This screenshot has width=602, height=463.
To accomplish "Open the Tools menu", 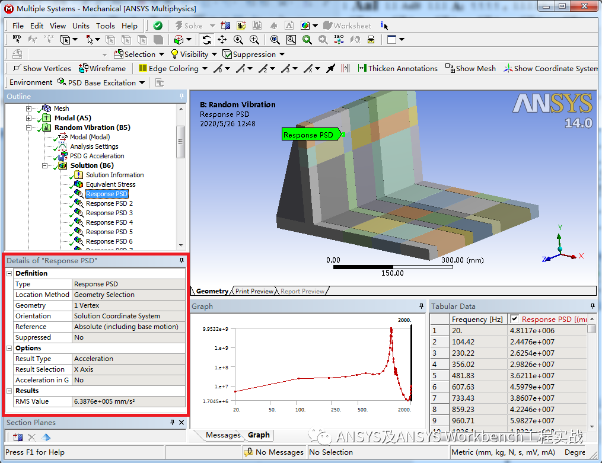I will tap(105, 25).
